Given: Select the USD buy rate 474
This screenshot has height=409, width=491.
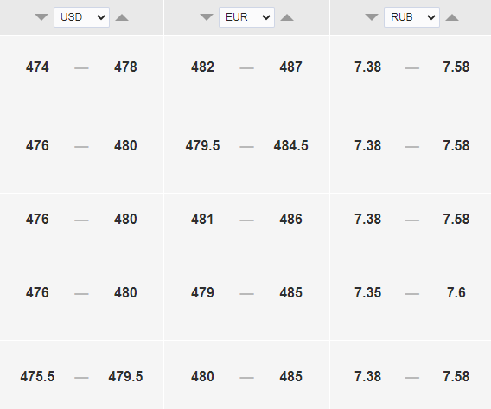Looking at the screenshot, I should click(x=37, y=67).
